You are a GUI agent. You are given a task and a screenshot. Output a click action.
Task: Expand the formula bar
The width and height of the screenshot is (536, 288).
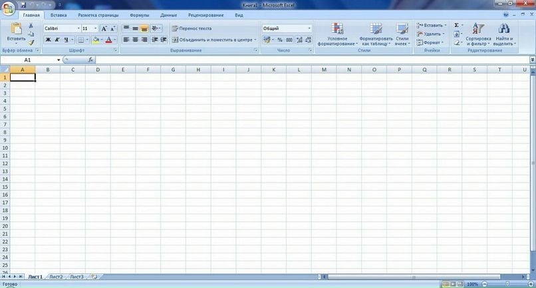[533, 60]
